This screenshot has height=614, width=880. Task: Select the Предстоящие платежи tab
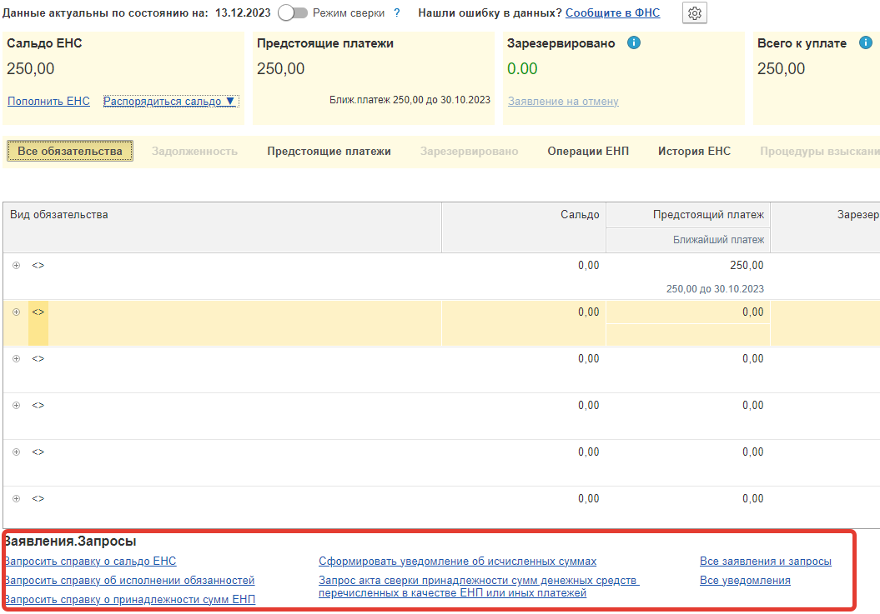click(329, 151)
